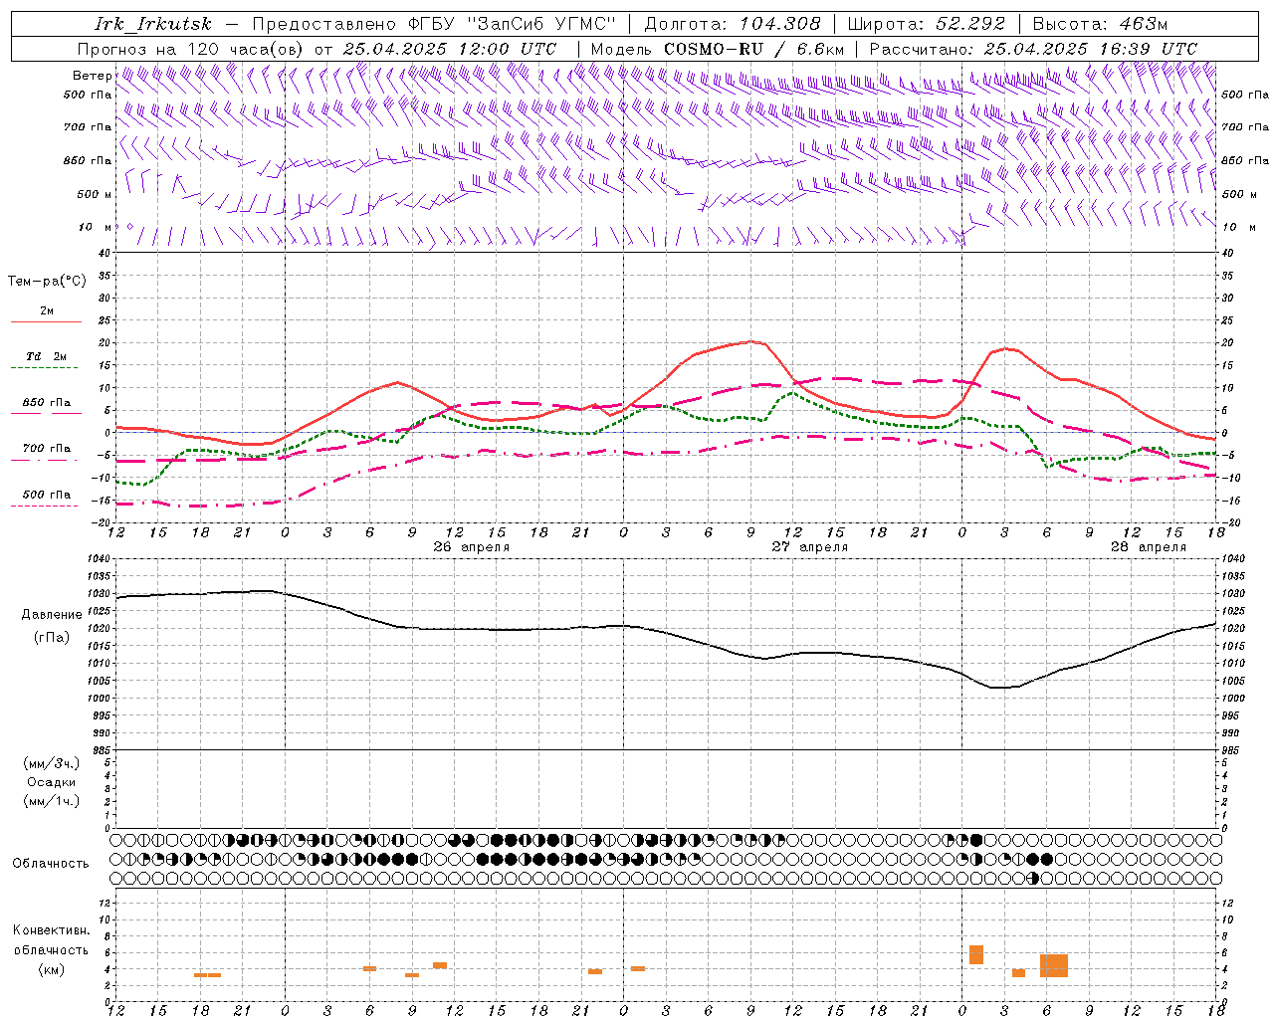Select the temperature axis title "Тем-ра(°C)"

coord(47,281)
